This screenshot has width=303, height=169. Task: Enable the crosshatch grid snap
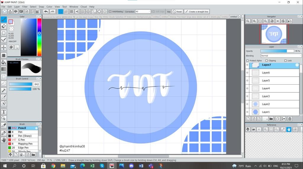click(x=72, y=12)
